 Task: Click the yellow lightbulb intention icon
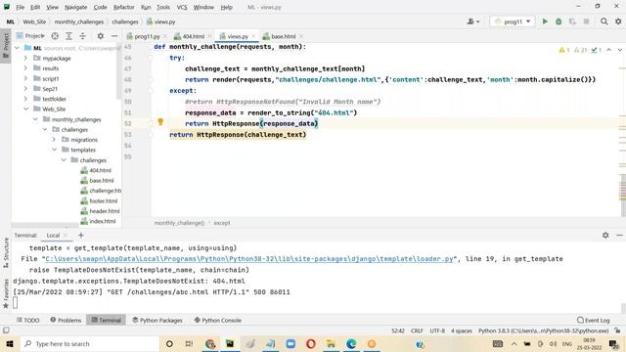(x=160, y=122)
